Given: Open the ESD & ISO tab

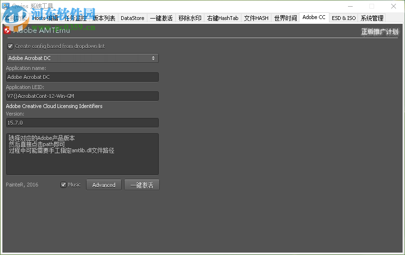Looking at the screenshot, I should coord(344,18).
